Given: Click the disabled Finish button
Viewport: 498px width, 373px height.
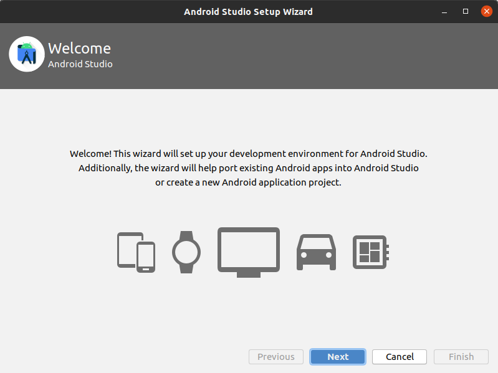Looking at the screenshot, I should tap(461, 357).
